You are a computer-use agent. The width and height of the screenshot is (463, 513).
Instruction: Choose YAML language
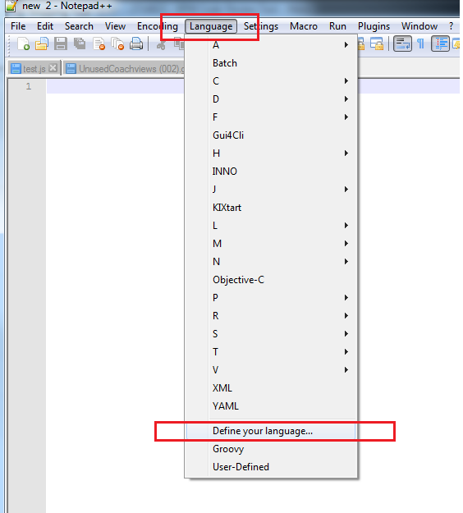coord(271,406)
